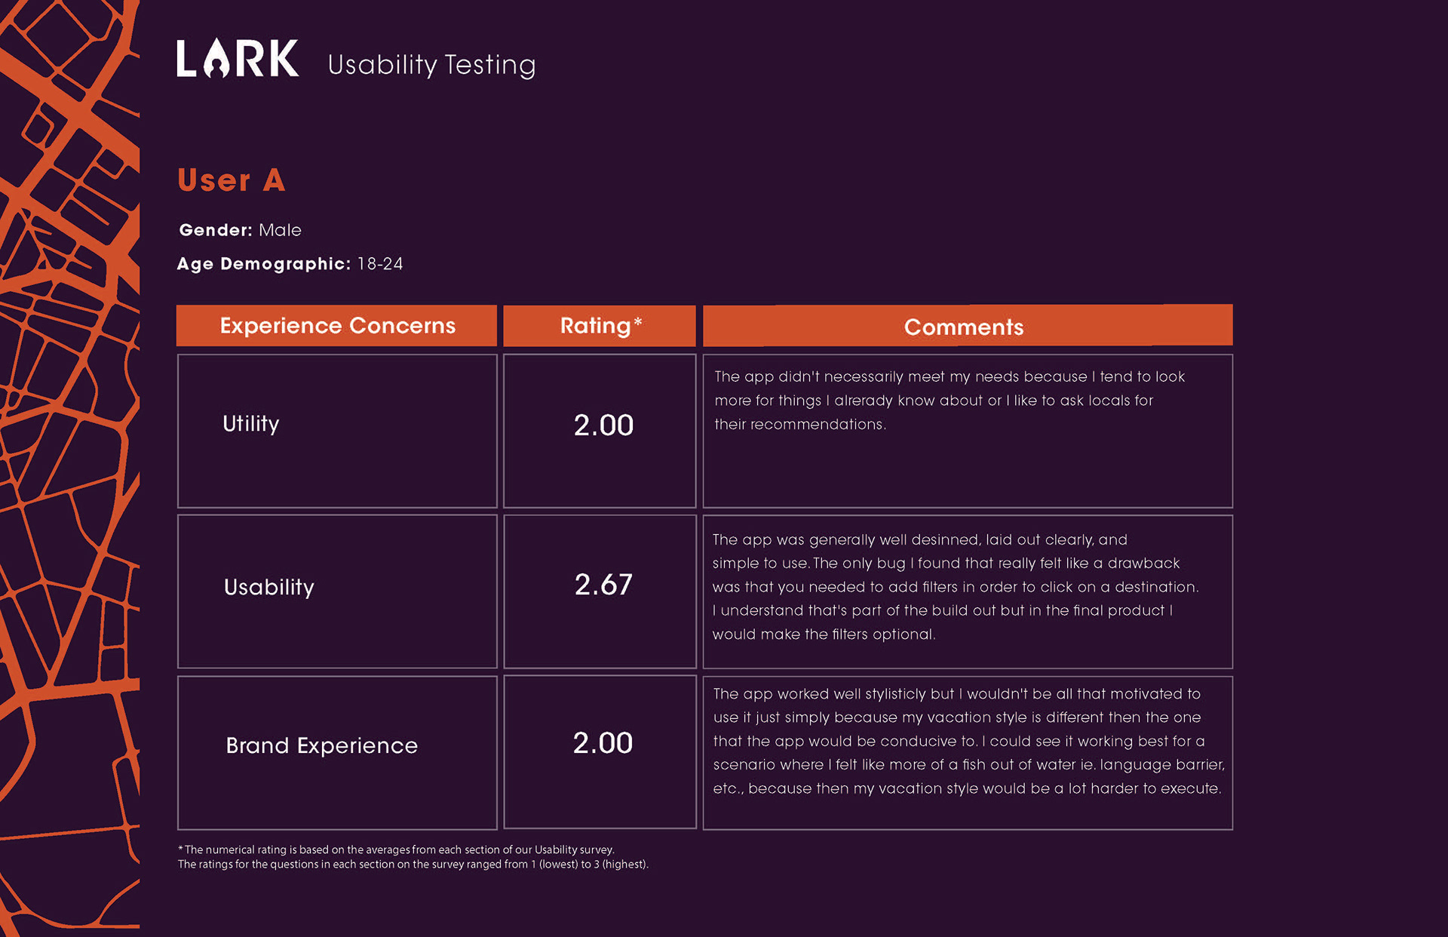Click the orange street map graphic
The height and width of the screenshot is (937, 1448).
tap(69, 468)
